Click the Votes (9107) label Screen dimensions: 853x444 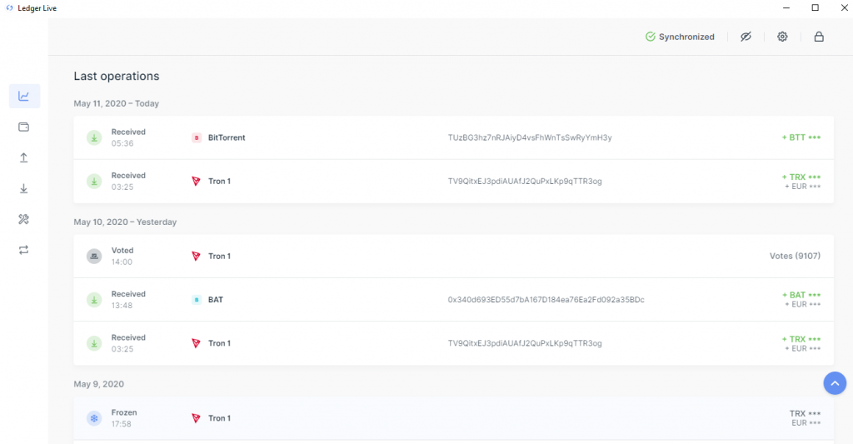coord(795,256)
